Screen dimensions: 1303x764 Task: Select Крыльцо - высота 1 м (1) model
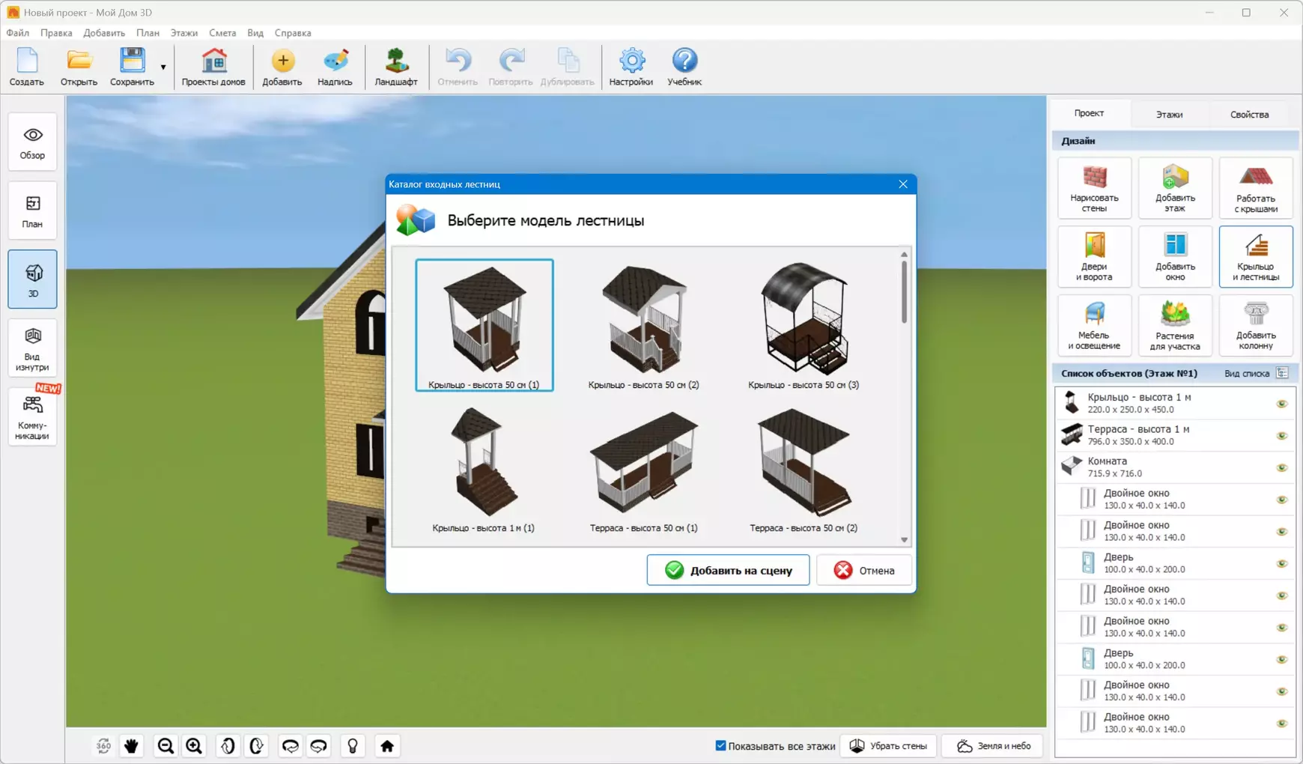pyautogui.click(x=484, y=470)
